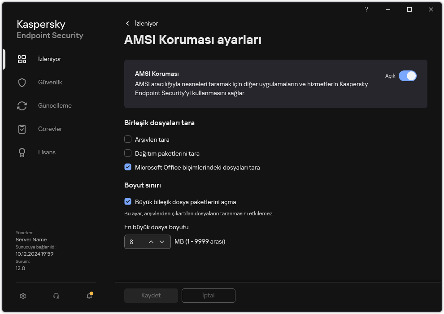Click the support headset icon
444x314 pixels.
[56, 296]
